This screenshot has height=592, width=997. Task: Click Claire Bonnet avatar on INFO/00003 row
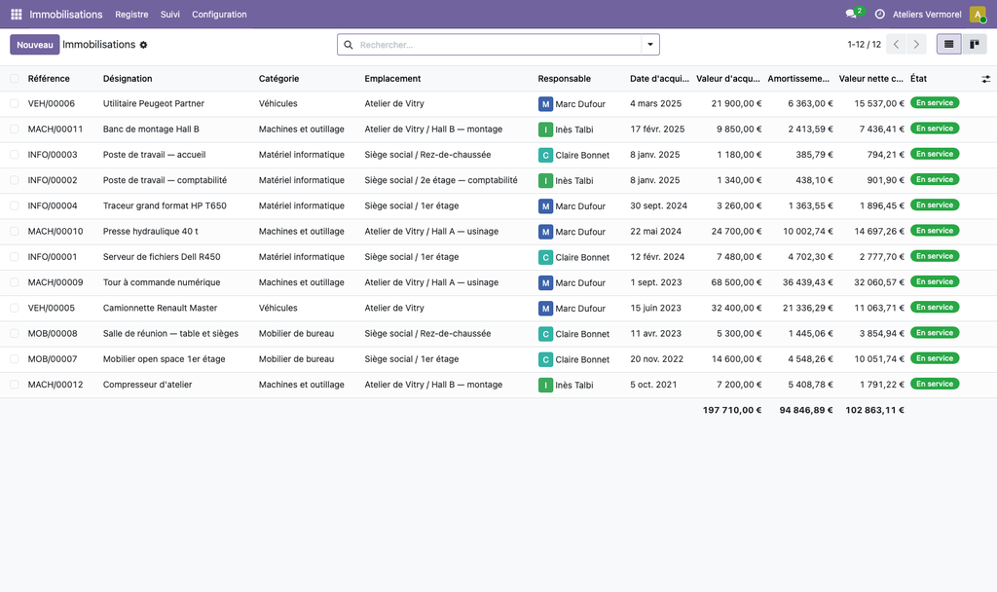click(x=545, y=155)
